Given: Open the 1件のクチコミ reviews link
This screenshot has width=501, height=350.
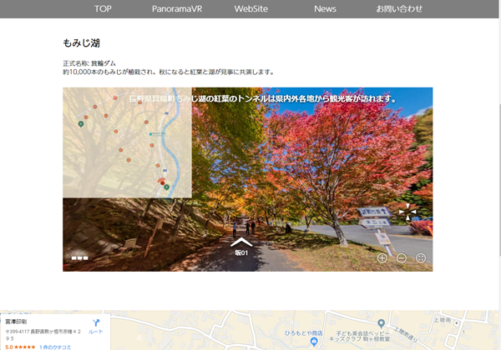Looking at the screenshot, I should [56, 347].
